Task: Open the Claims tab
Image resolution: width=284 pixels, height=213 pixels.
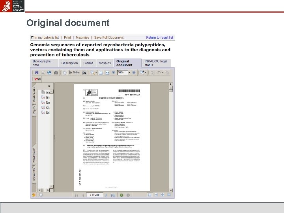Action: pos(88,63)
